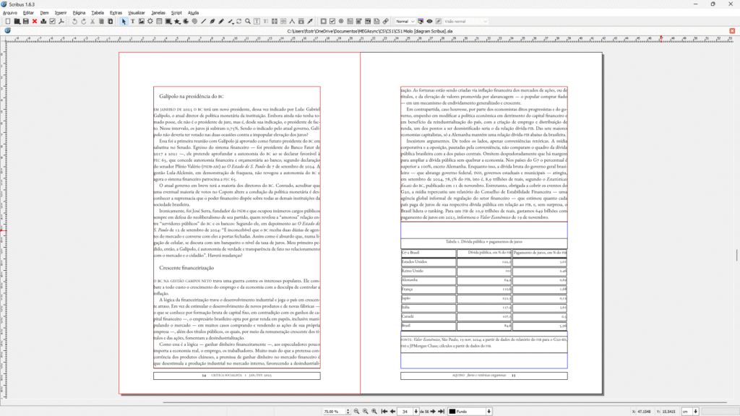Viewport: 740px width, 416px height.
Task: Click the Table insert tool
Action: click(x=158, y=21)
